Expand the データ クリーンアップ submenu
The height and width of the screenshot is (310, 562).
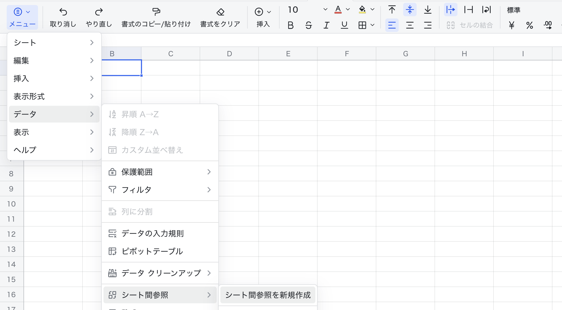coord(161,273)
